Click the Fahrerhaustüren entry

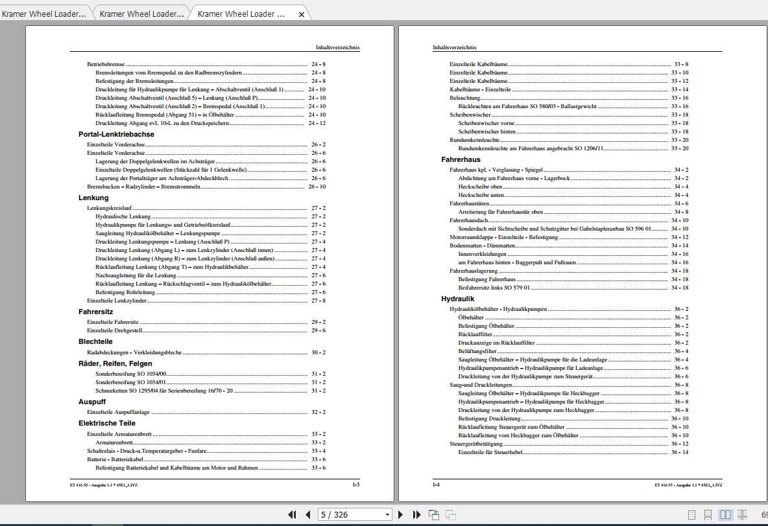coord(569,203)
